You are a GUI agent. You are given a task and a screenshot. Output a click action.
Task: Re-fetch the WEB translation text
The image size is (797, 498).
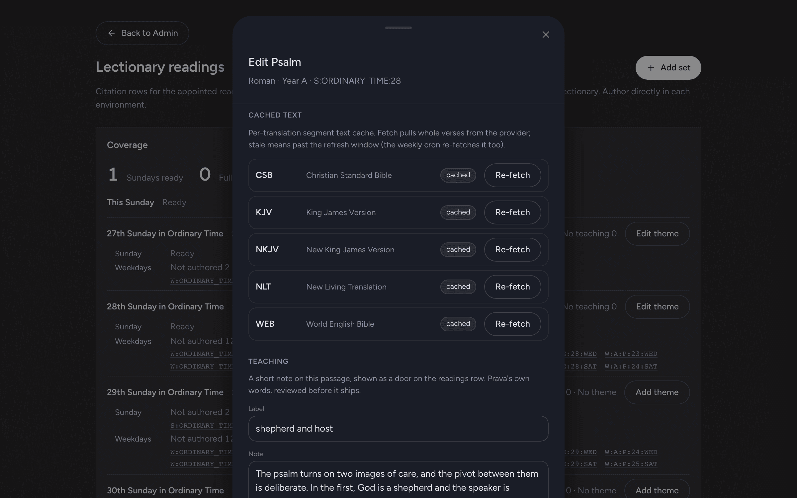point(512,324)
